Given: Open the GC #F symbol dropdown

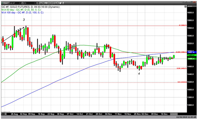Looking at the screenshot, I should (x=15, y=3).
